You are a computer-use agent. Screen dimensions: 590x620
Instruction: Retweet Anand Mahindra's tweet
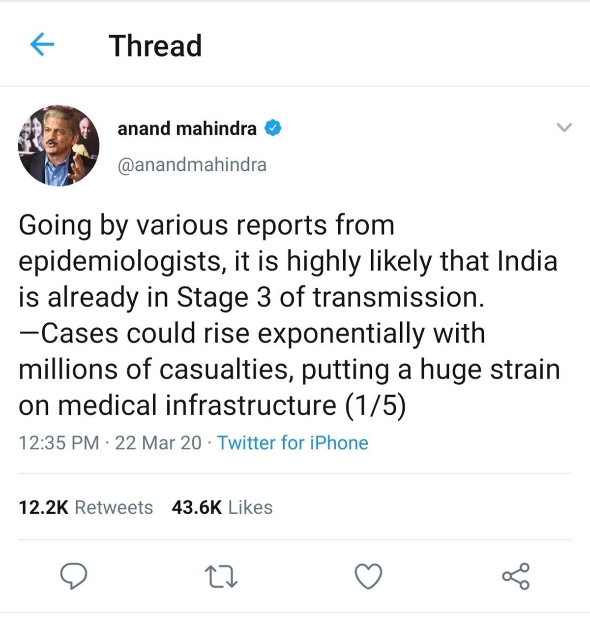coord(221,577)
